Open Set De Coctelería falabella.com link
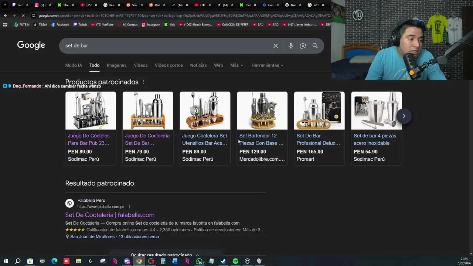Screen dimensions: 473x266 [110, 215]
